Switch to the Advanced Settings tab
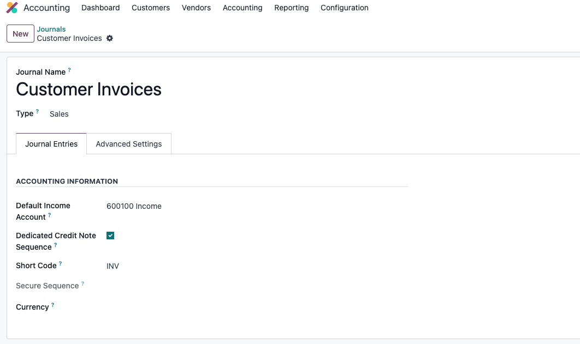 point(129,144)
